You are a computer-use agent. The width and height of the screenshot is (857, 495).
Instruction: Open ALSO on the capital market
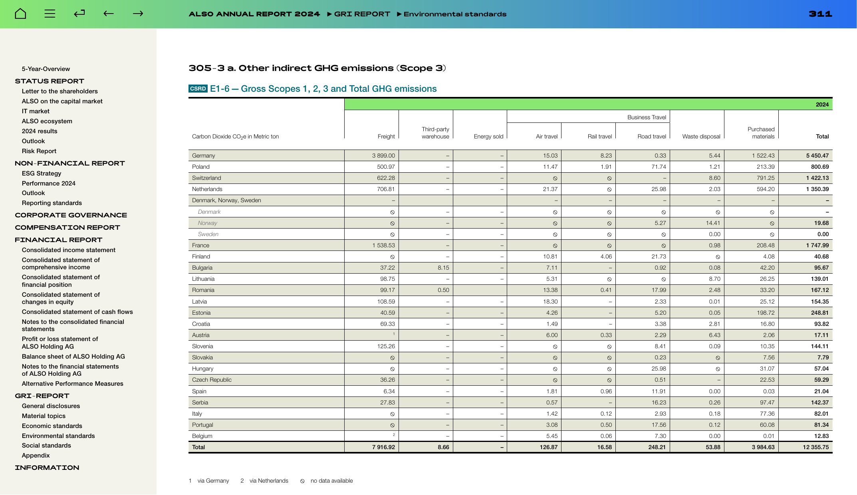point(62,101)
